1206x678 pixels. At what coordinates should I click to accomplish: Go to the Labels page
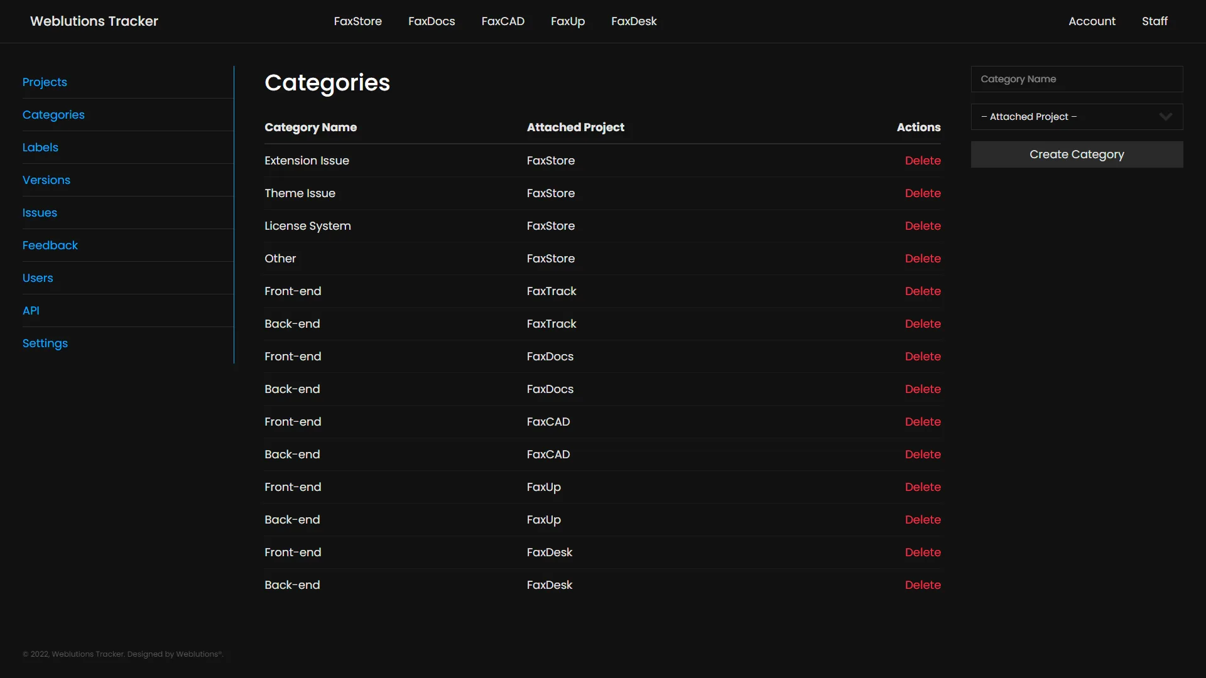coord(40,147)
